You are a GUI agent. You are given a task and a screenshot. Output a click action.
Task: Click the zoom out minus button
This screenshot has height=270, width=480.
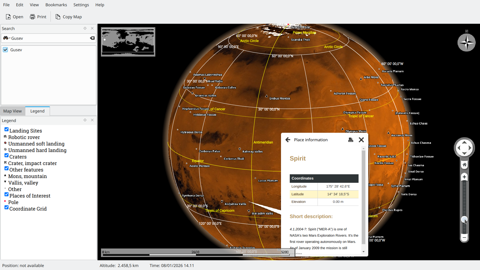coord(464,237)
